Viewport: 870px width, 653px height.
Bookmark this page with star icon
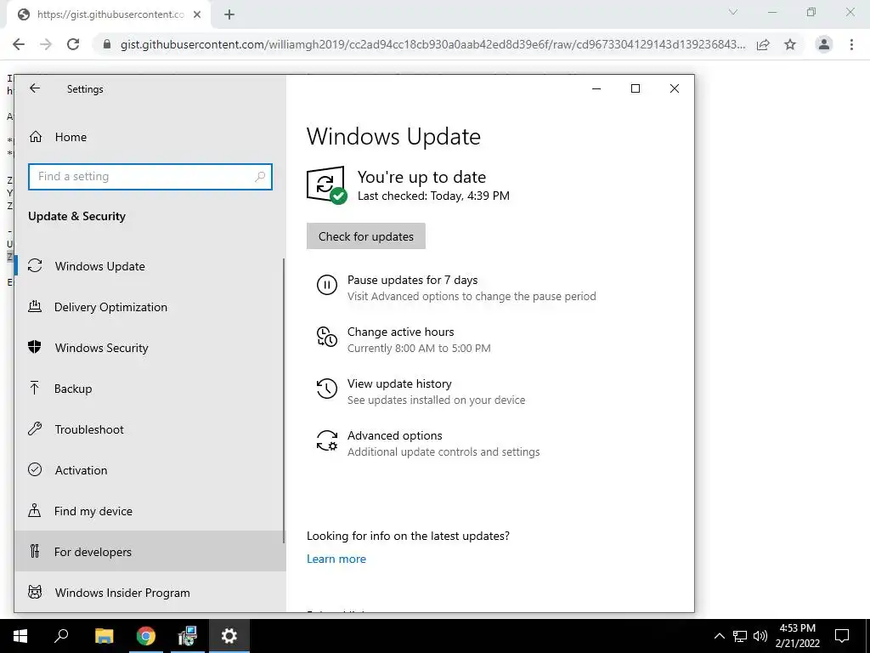[790, 44]
